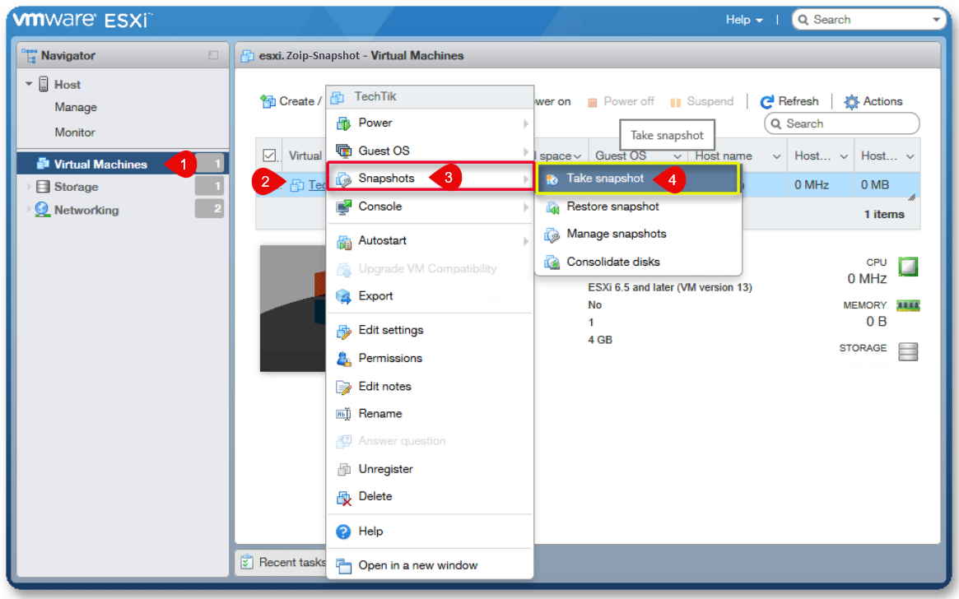Click the Export icon in context menu
Image resolution: width=959 pixels, height=599 pixels.
click(344, 296)
